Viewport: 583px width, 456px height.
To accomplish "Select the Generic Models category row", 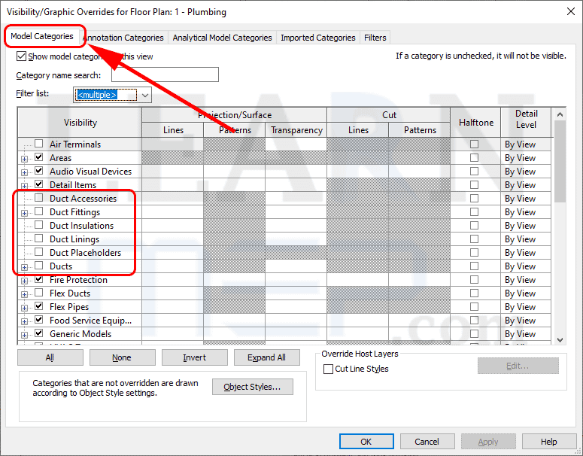I will pos(80,334).
